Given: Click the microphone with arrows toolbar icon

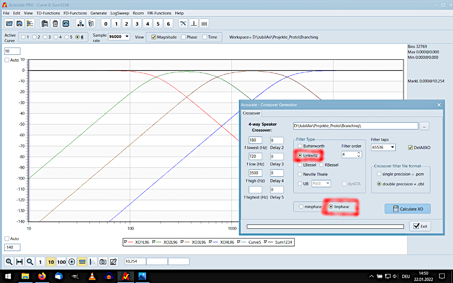Looking at the screenshot, I should 80,24.
